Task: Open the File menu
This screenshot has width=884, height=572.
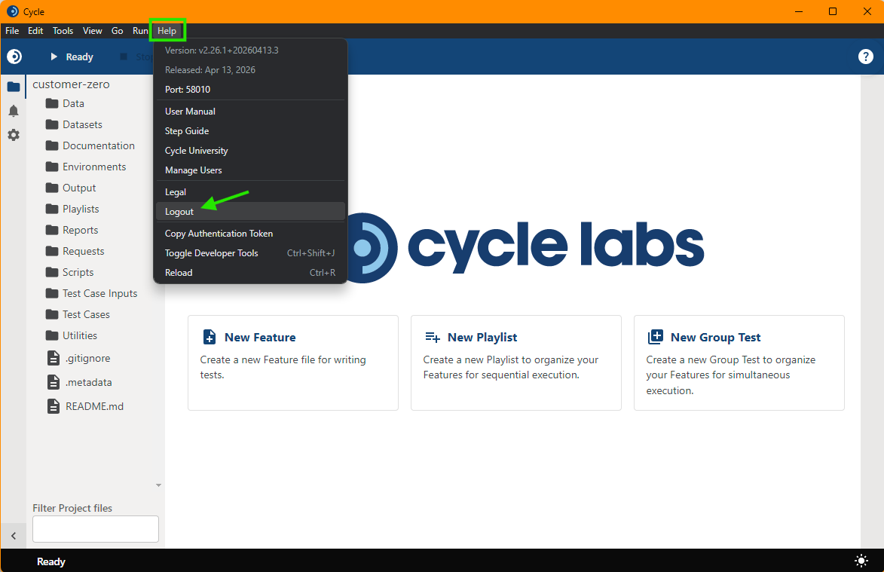Action: pos(12,30)
